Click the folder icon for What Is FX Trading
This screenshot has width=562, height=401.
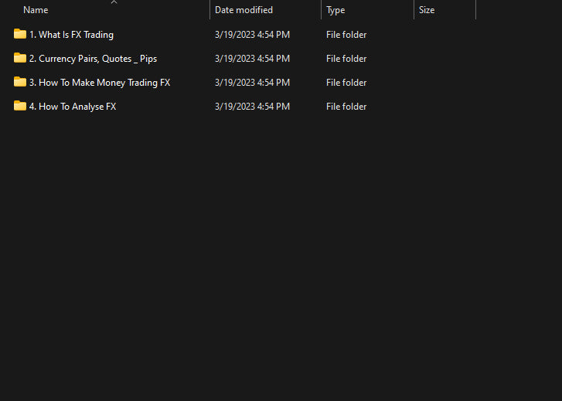(x=20, y=34)
